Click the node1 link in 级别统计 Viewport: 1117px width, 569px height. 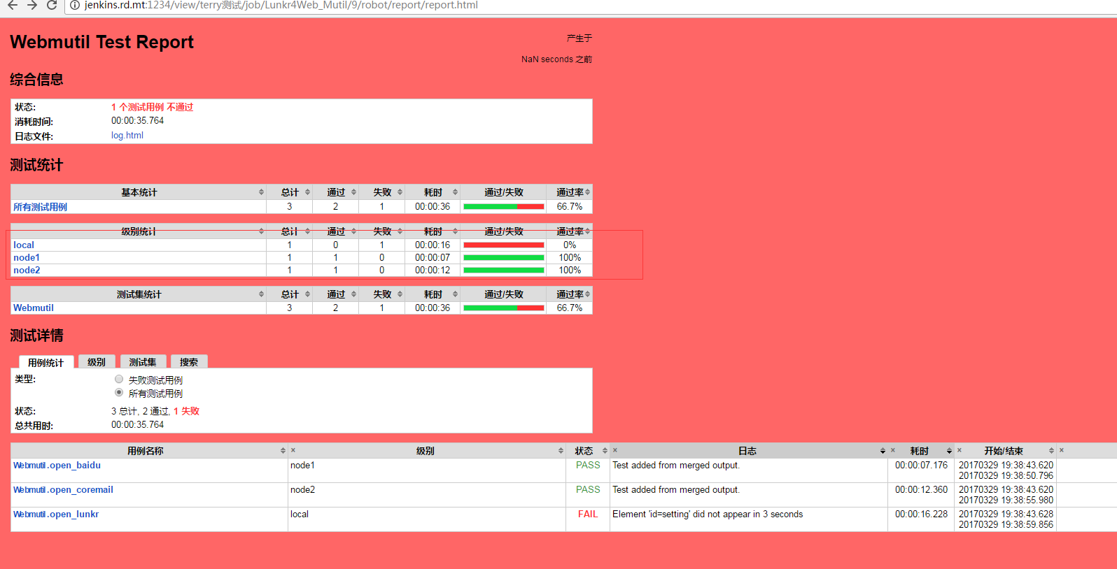(x=27, y=258)
